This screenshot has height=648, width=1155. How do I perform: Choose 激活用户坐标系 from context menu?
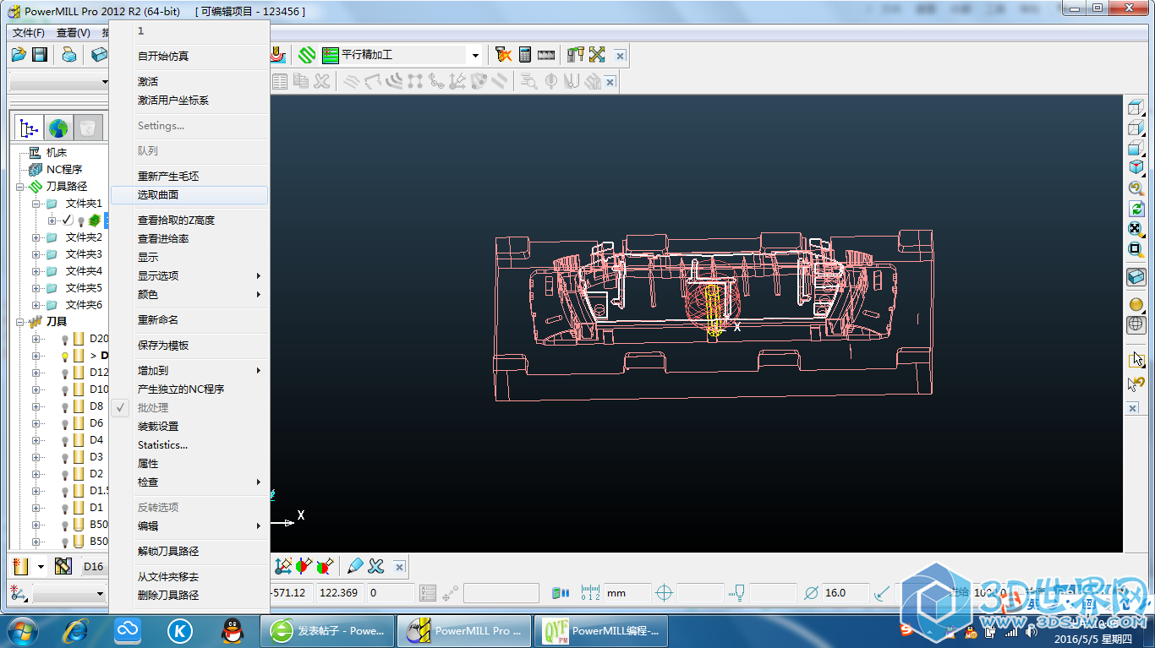tap(189, 101)
